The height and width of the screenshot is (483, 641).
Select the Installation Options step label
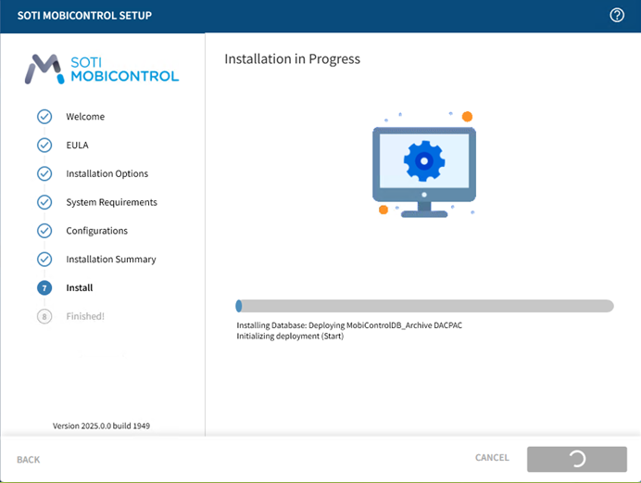107,174
